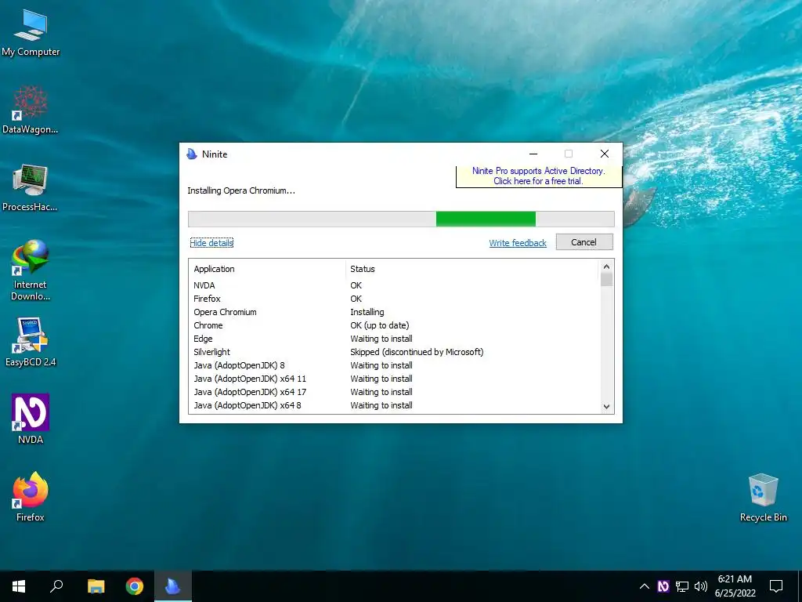The width and height of the screenshot is (802, 602).
Task: Open File Explorer from the taskbar
Action: point(96,586)
